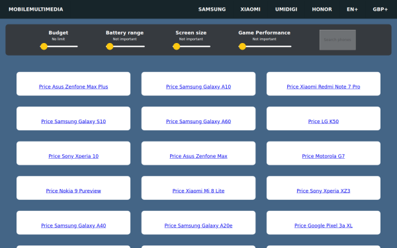The height and width of the screenshot is (248, 397).
Task: Open Price Sony Xperia 10 link
Action: [x=73, y=156]
